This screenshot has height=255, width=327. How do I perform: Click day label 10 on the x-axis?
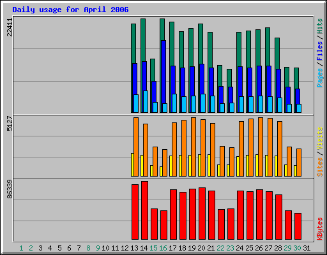105,248
